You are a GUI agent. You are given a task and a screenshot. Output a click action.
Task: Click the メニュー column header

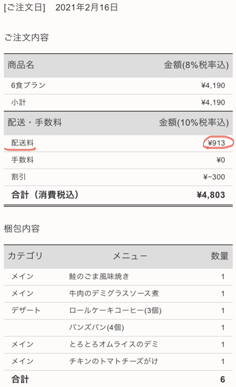pyautogui.click(x=130, y=256)
